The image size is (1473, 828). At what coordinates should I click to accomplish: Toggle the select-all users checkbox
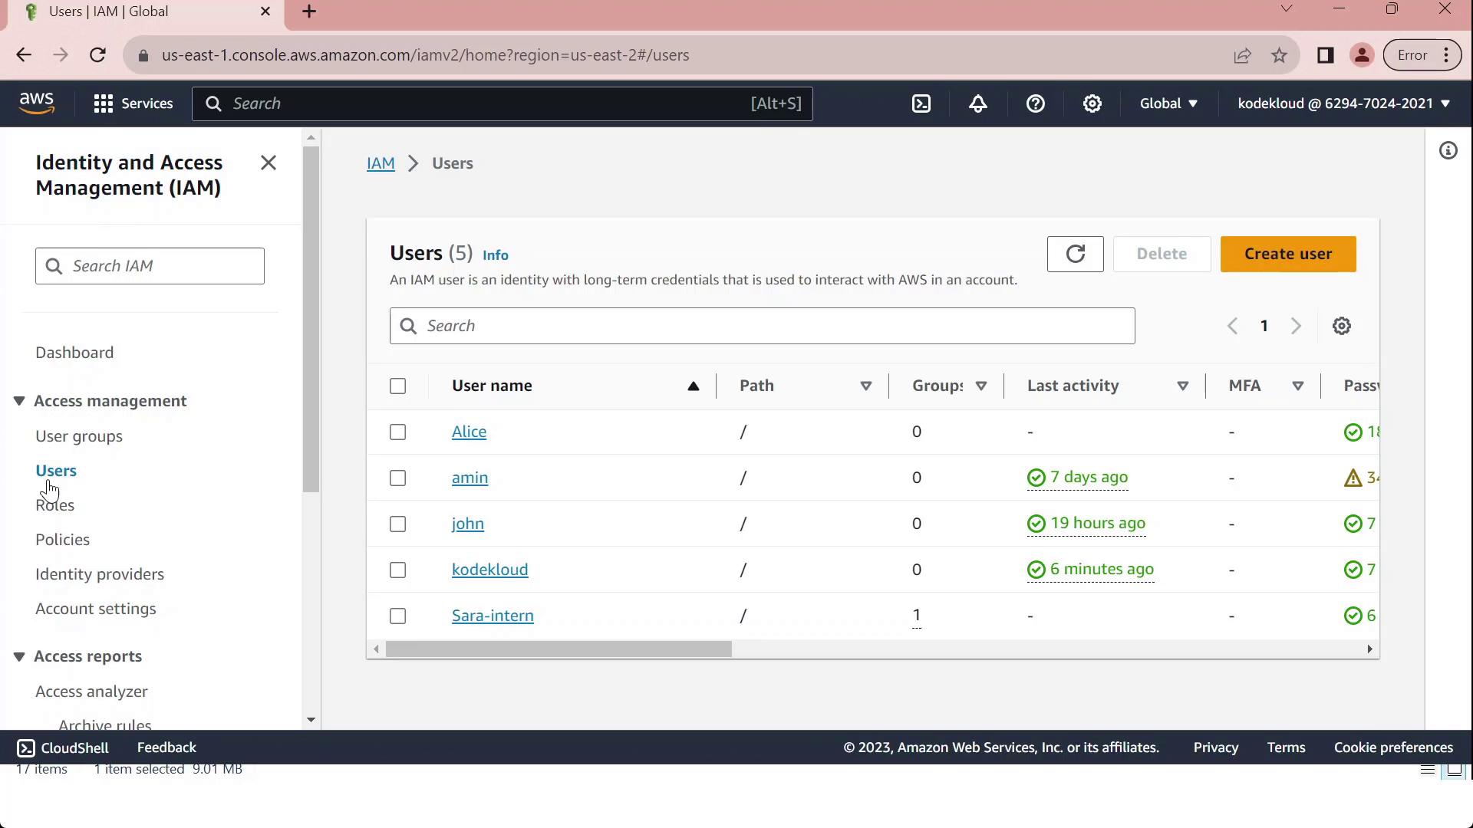[x=397, y=386]
